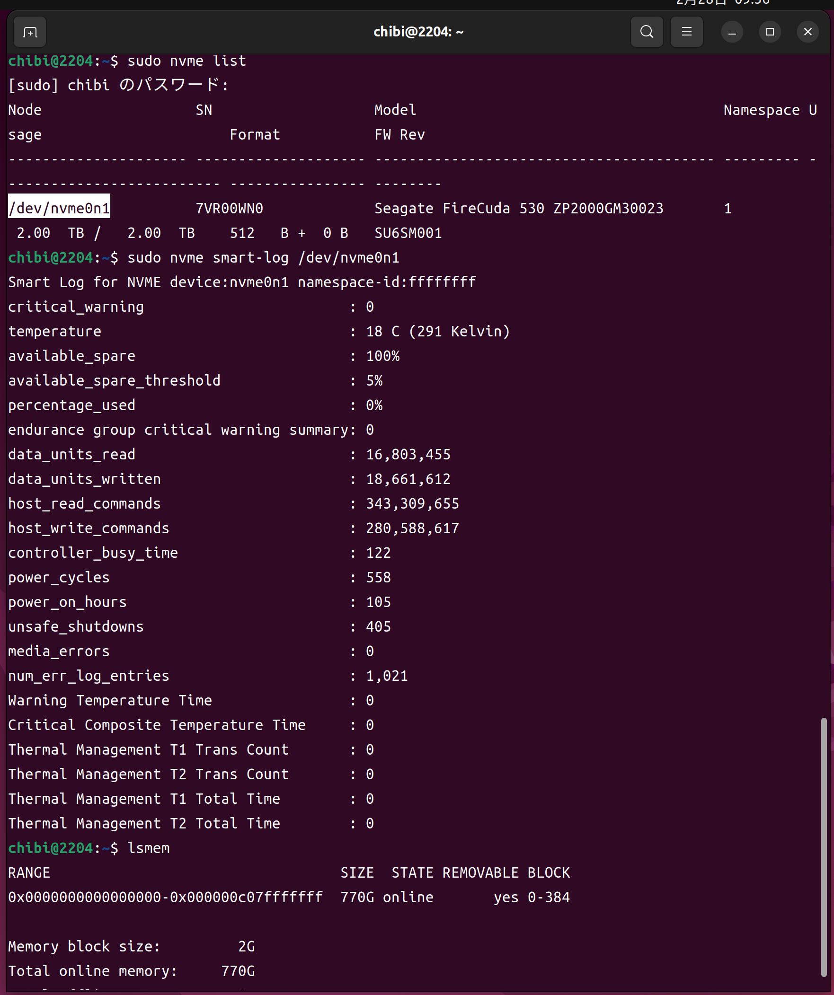Click the data_units_written value 18,661,612

(x=408, y=479)
